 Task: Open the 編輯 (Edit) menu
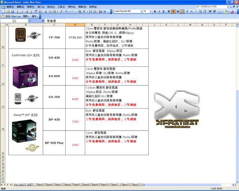(x=20, y=7)
